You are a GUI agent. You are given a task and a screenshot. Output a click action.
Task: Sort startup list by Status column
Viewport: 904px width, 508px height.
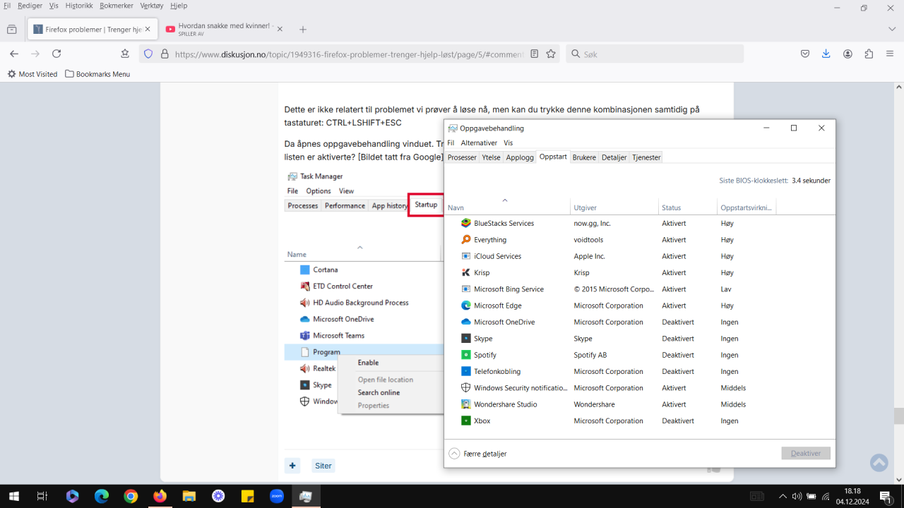672,207
